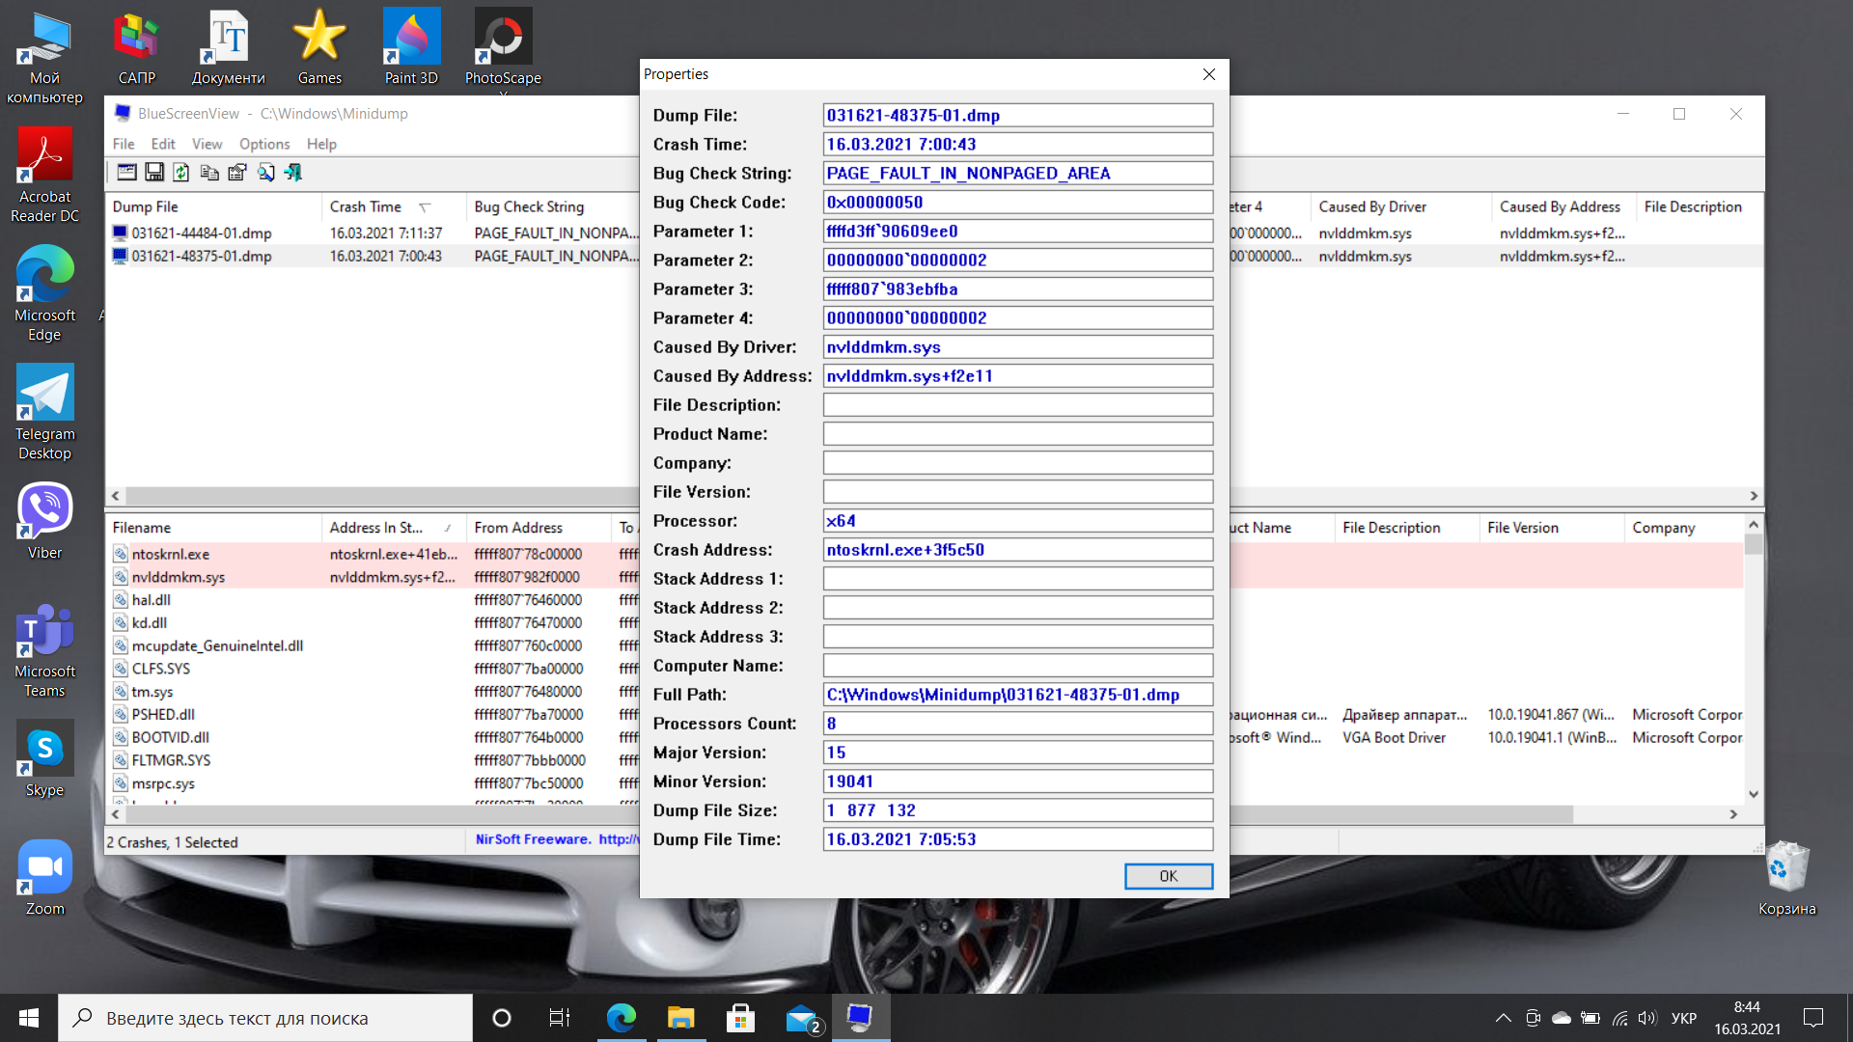This screenshot has width=1853, height=1042.
Task: Click hal.dll file icon in lower pane
Action: [121, 600]
